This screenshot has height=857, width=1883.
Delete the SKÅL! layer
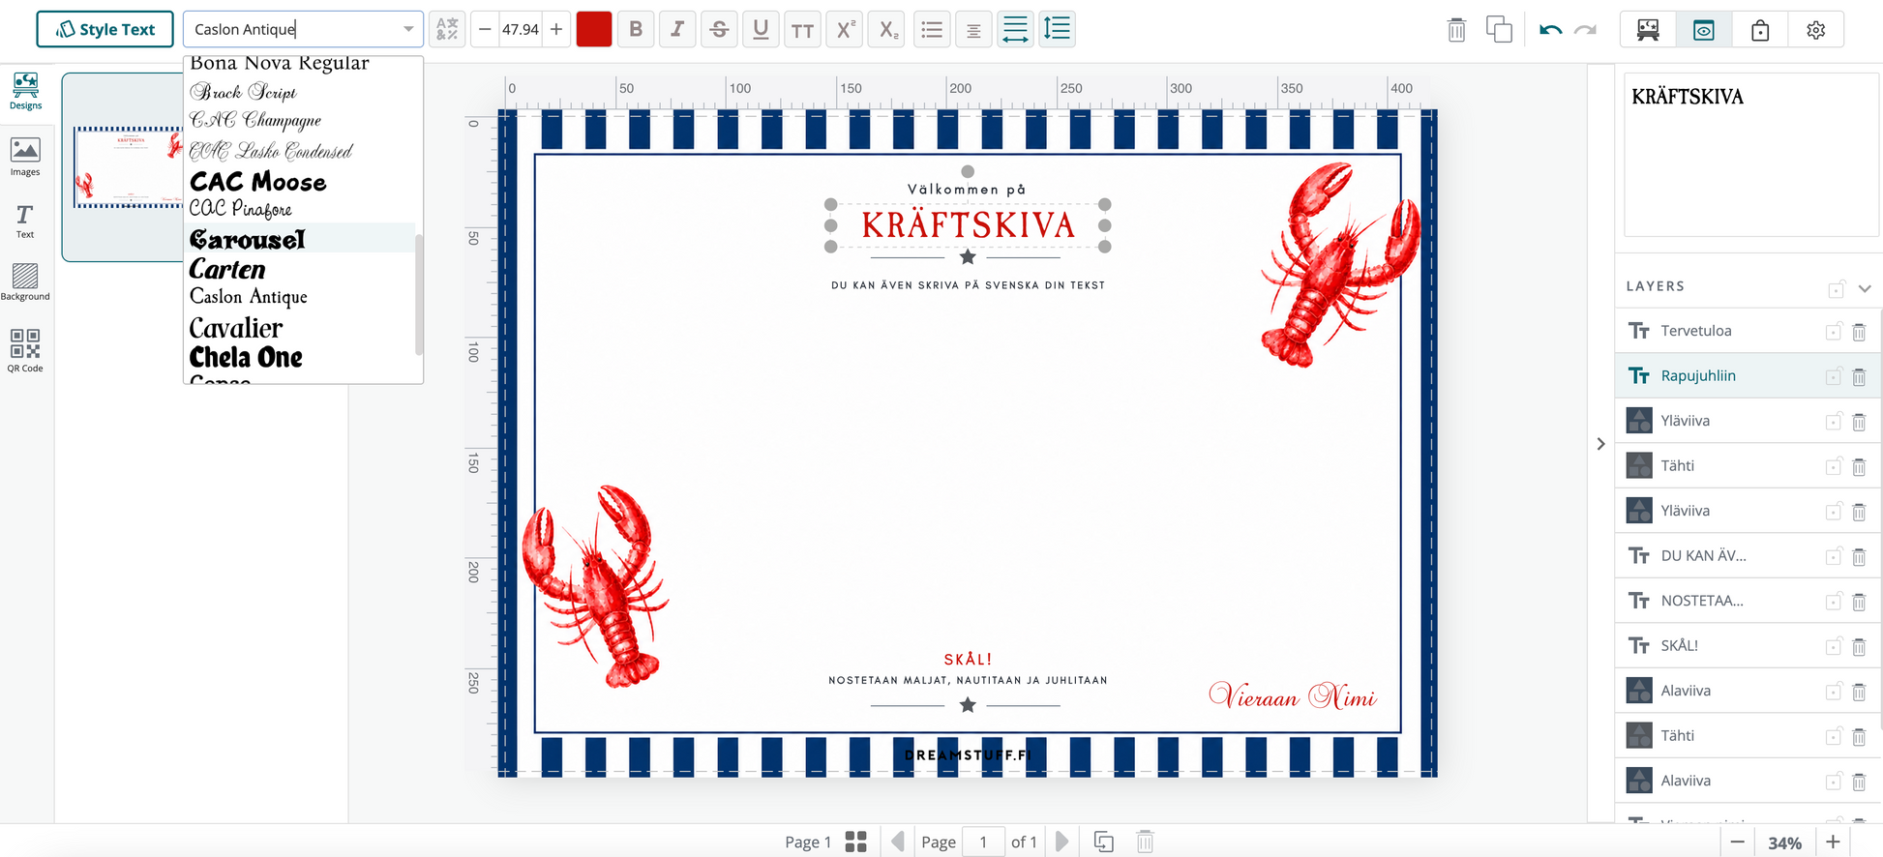coord(1859,646)
